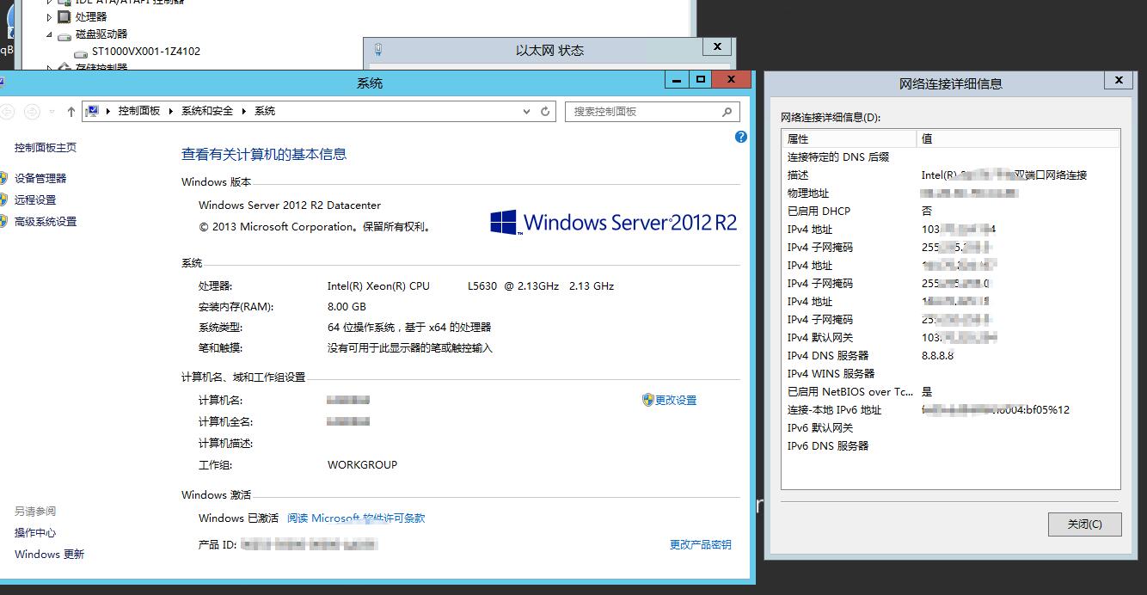Click the 关闭(C) button

(x=1084, y=524)
